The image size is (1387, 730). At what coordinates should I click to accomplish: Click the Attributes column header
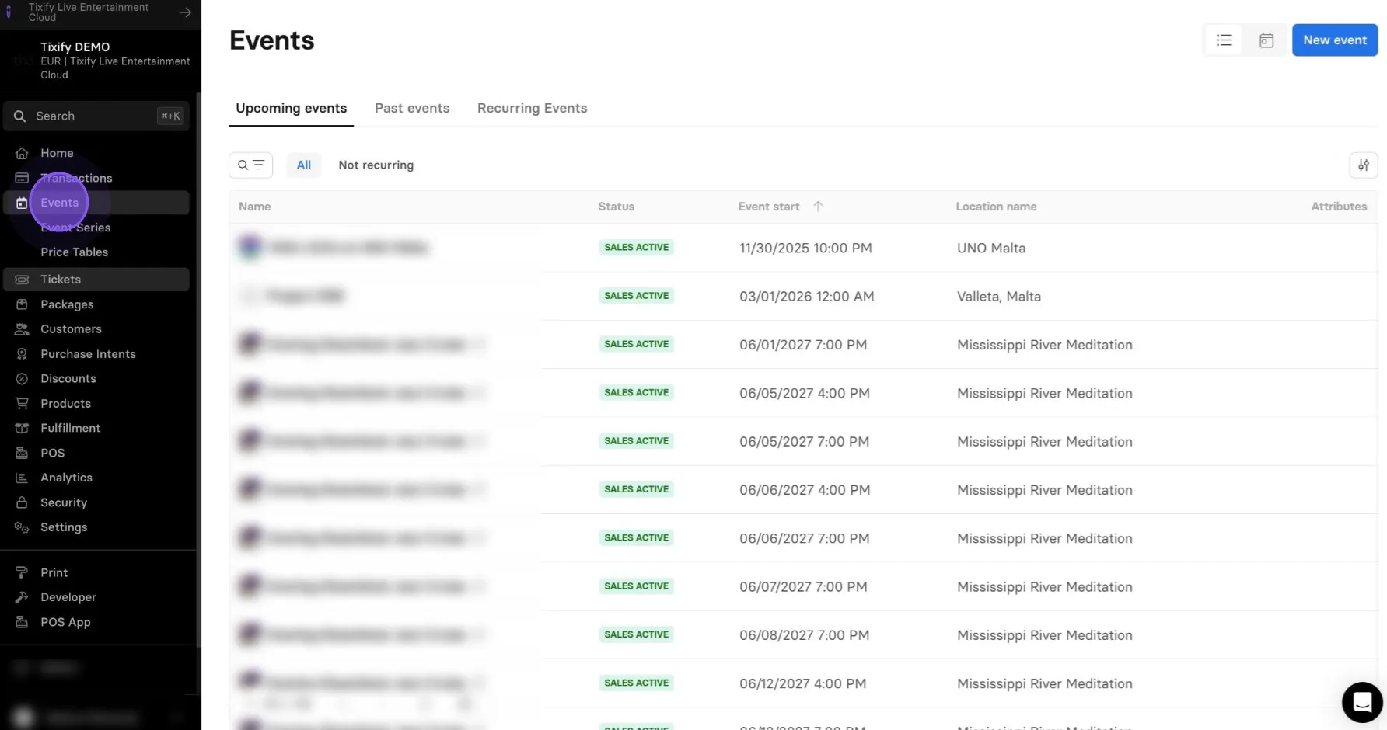[x=1339, y=207]
